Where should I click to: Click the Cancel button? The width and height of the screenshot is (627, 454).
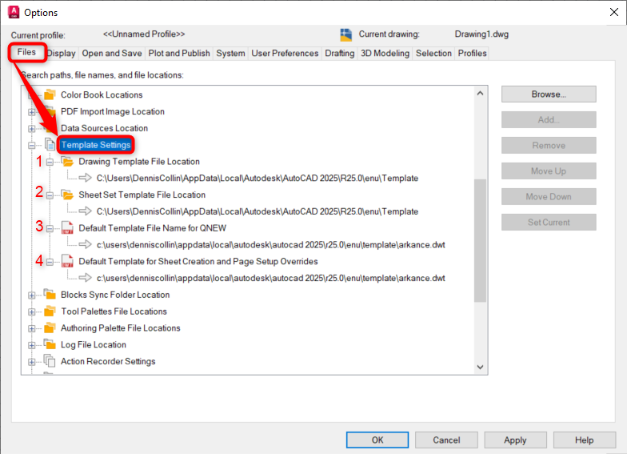click(446, 440)
